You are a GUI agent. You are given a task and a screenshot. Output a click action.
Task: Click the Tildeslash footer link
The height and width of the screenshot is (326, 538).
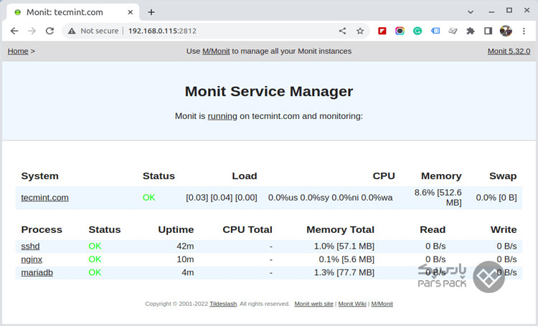pos(223,304)
